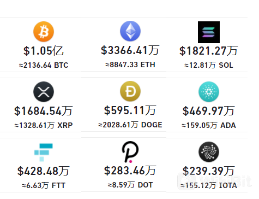The image size is (259, 199).
Task: Select the Ethereum diamond icon
Action: [130, 31]
